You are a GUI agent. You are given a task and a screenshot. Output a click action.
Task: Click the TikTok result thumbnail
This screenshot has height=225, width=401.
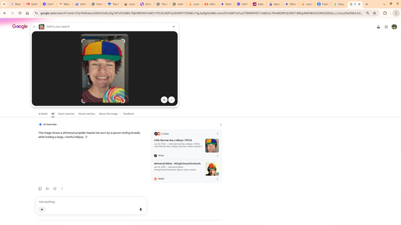212,146
